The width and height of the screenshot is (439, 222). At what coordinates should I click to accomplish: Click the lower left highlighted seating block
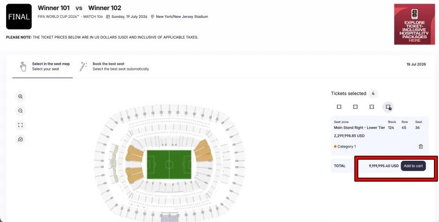coord(134,175)
